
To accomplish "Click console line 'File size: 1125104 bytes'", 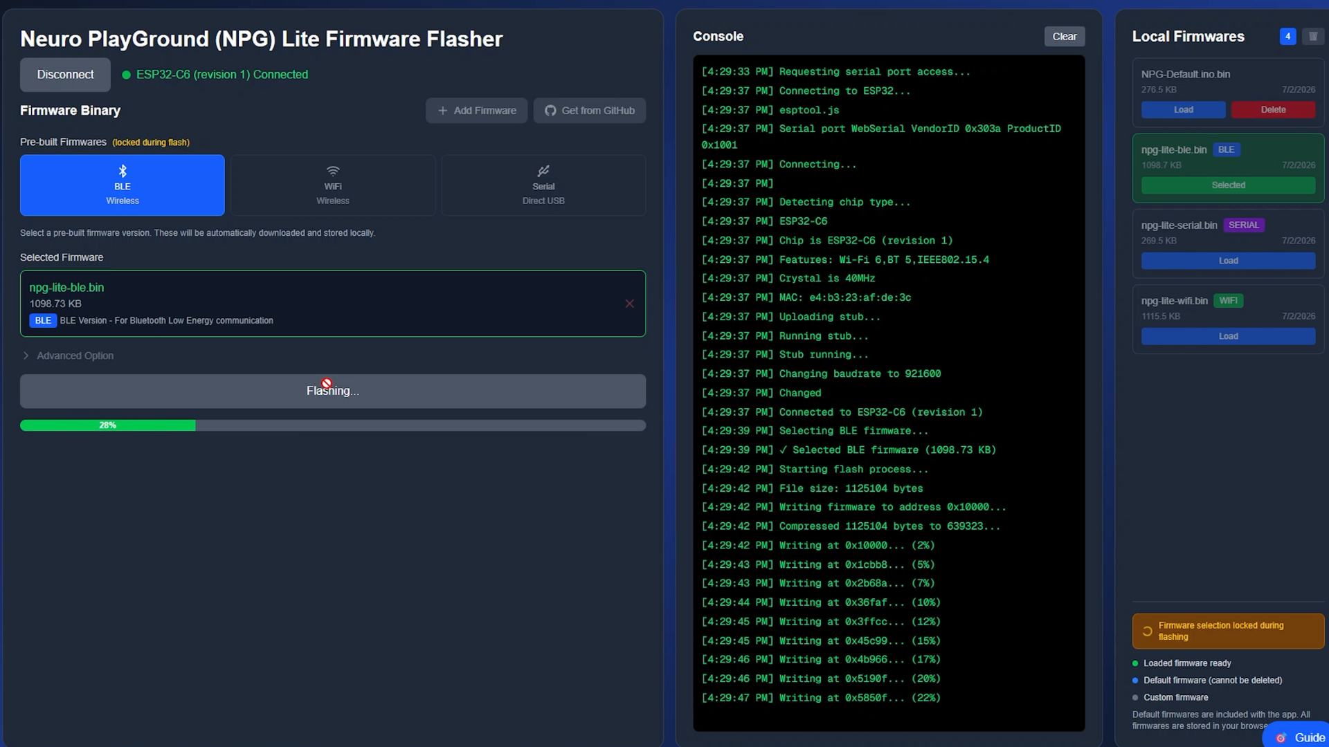I will pyautogui.click(x=812, y=489).
